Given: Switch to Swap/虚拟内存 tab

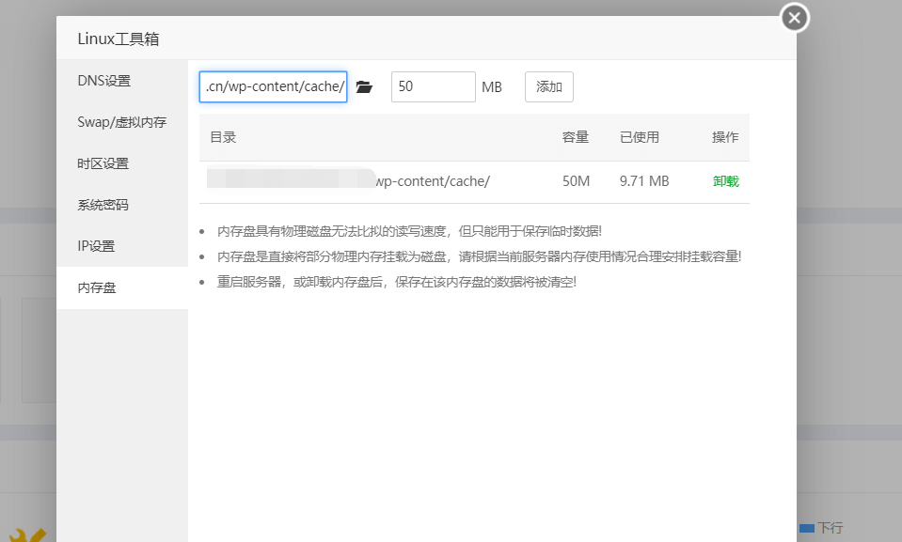Looking at the screenshot, I should click(x=121, y=122).
